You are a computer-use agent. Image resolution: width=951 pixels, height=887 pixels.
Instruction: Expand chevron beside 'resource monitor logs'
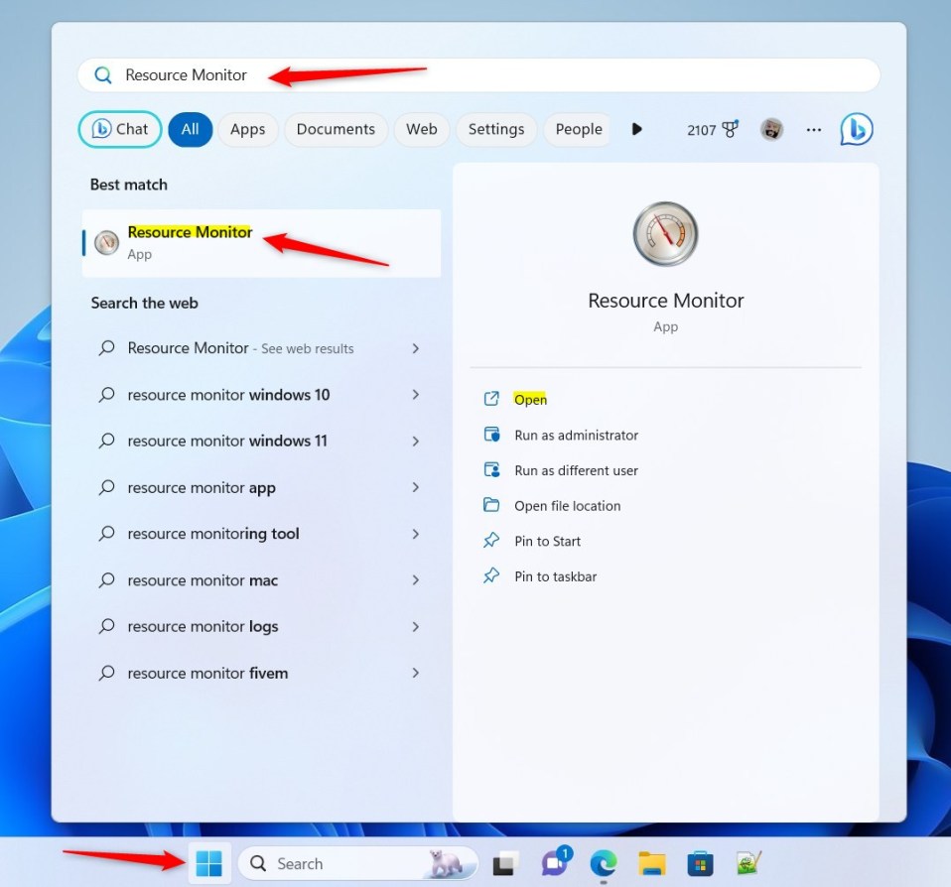coord(416,626)
